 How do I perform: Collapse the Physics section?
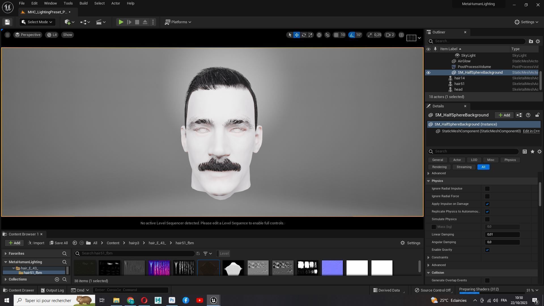pyautogui.click(x=428, y=181)
